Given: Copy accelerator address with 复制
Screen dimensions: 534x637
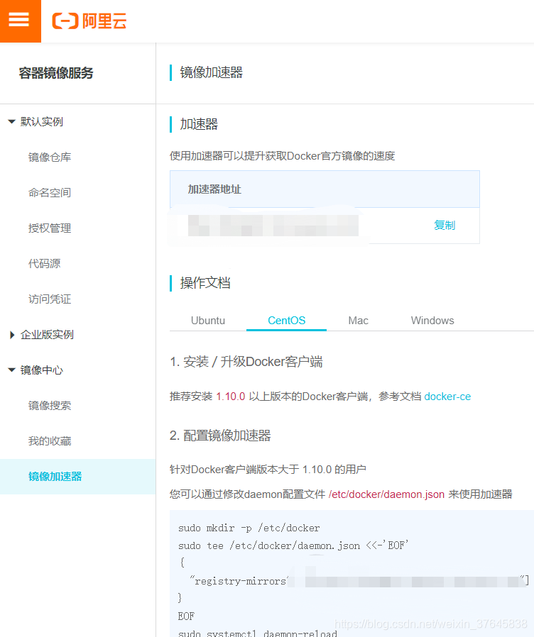Looking at the screenshot, I should tap(444, 225).
